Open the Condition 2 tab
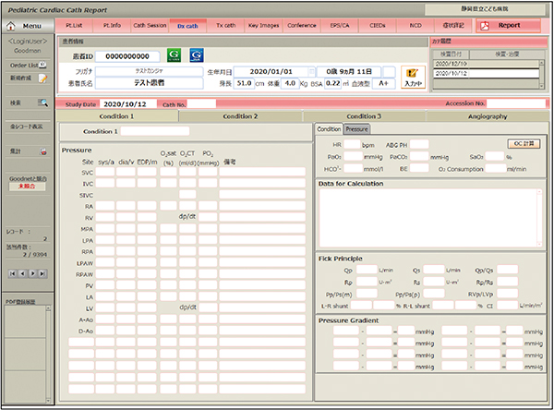Screen dimensions: 554x410 pos(240,116)
